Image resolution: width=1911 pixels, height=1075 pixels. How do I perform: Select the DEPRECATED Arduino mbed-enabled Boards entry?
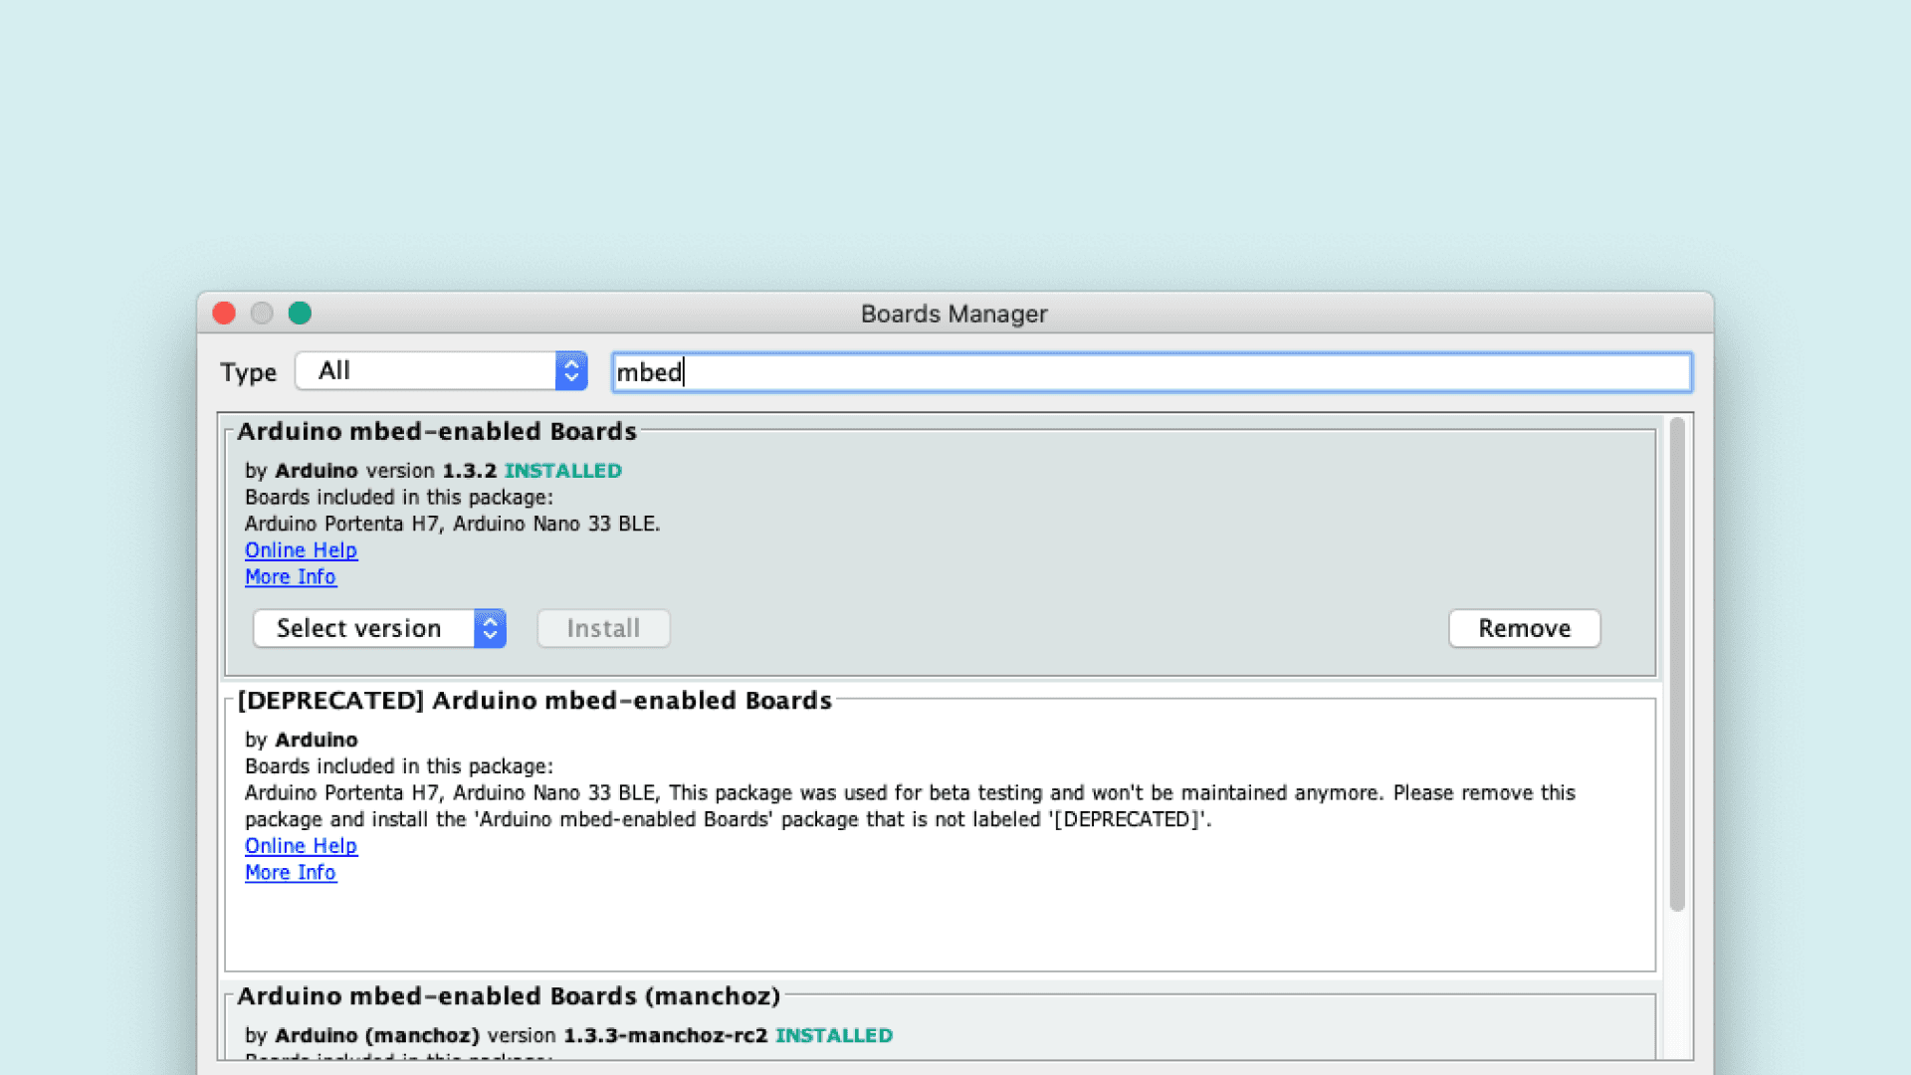point(534,701)
